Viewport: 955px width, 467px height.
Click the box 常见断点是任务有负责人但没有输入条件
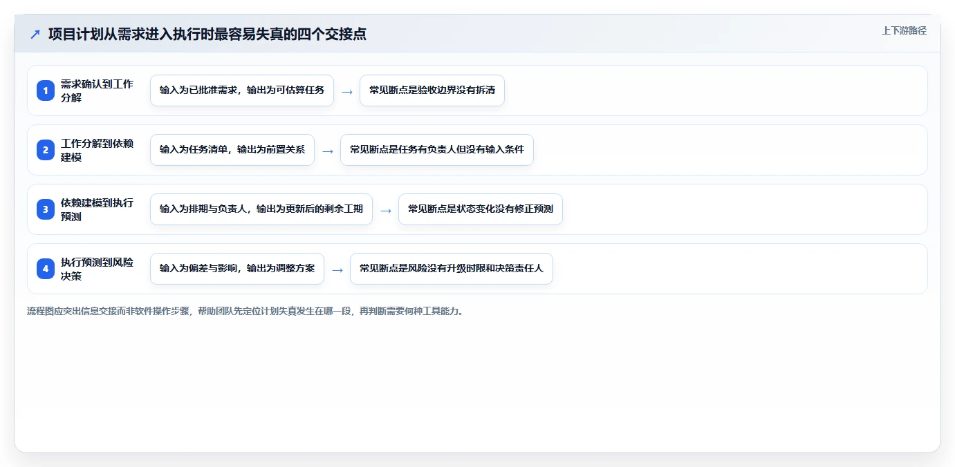[x=437, y=150]
